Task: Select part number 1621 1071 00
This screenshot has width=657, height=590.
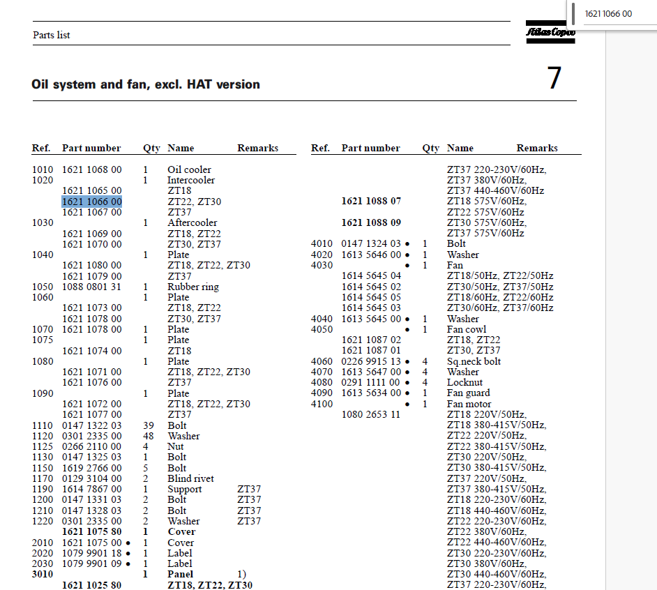Action: (92, 372)
